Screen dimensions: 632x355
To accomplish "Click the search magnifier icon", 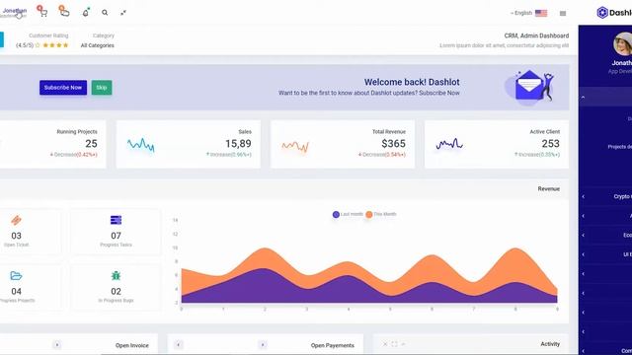I will pos(105,13).
